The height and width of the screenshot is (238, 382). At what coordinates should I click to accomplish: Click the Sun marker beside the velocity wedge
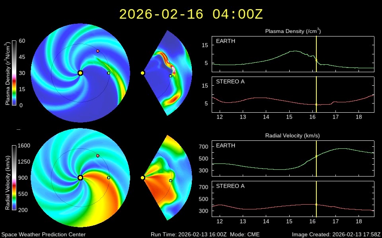pos(142,178)
